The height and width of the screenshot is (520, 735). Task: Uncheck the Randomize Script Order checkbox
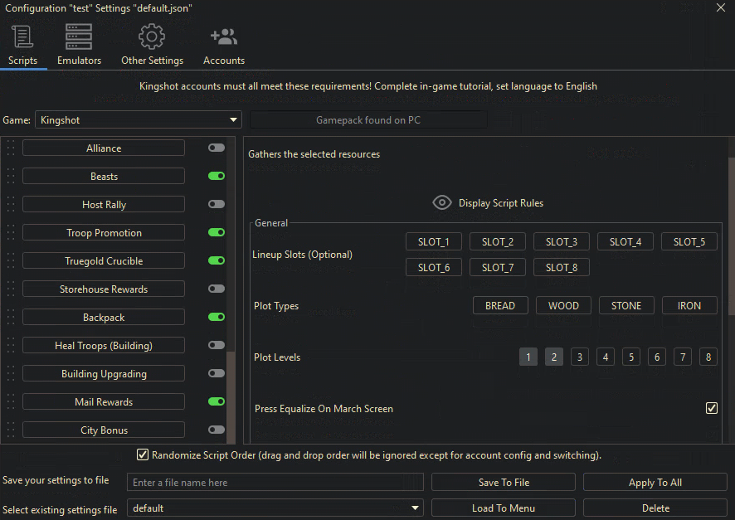click(x=143, y=454)
